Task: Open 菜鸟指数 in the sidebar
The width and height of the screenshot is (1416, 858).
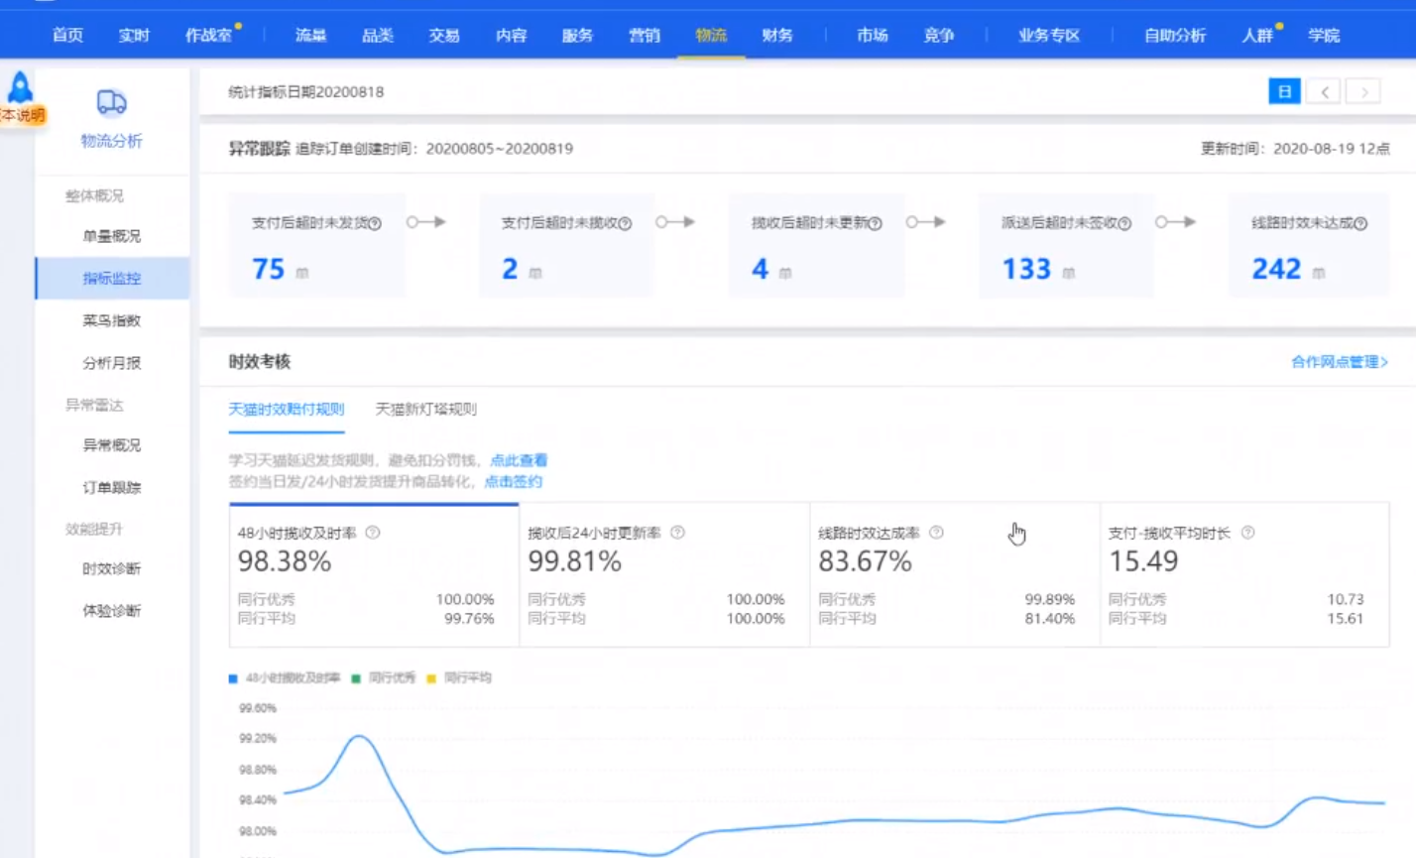Action: click(112, 320)
